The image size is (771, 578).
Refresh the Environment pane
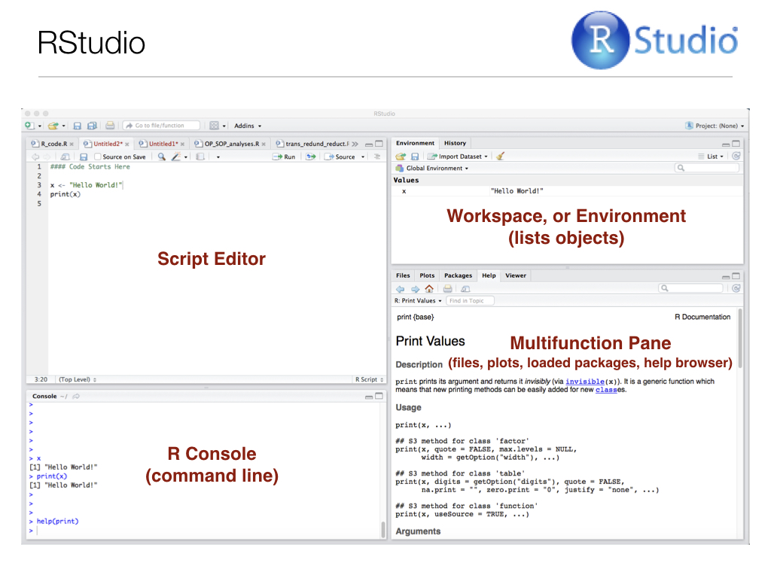click(736, 157)
